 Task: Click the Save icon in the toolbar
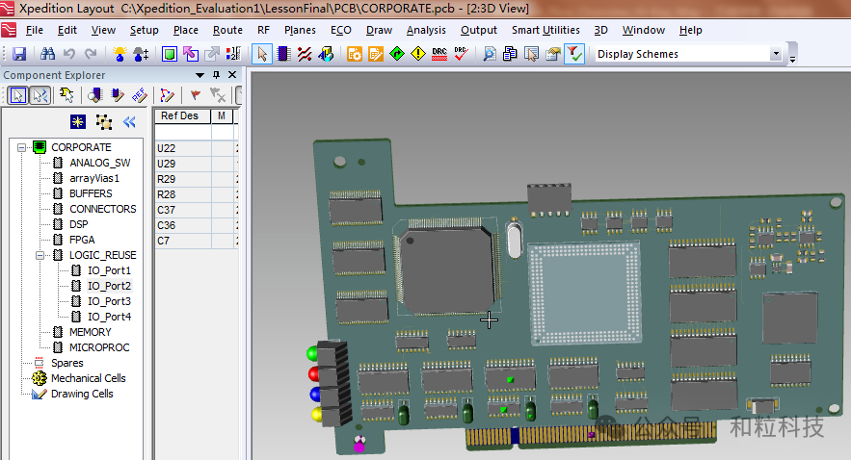pos(18,55)
